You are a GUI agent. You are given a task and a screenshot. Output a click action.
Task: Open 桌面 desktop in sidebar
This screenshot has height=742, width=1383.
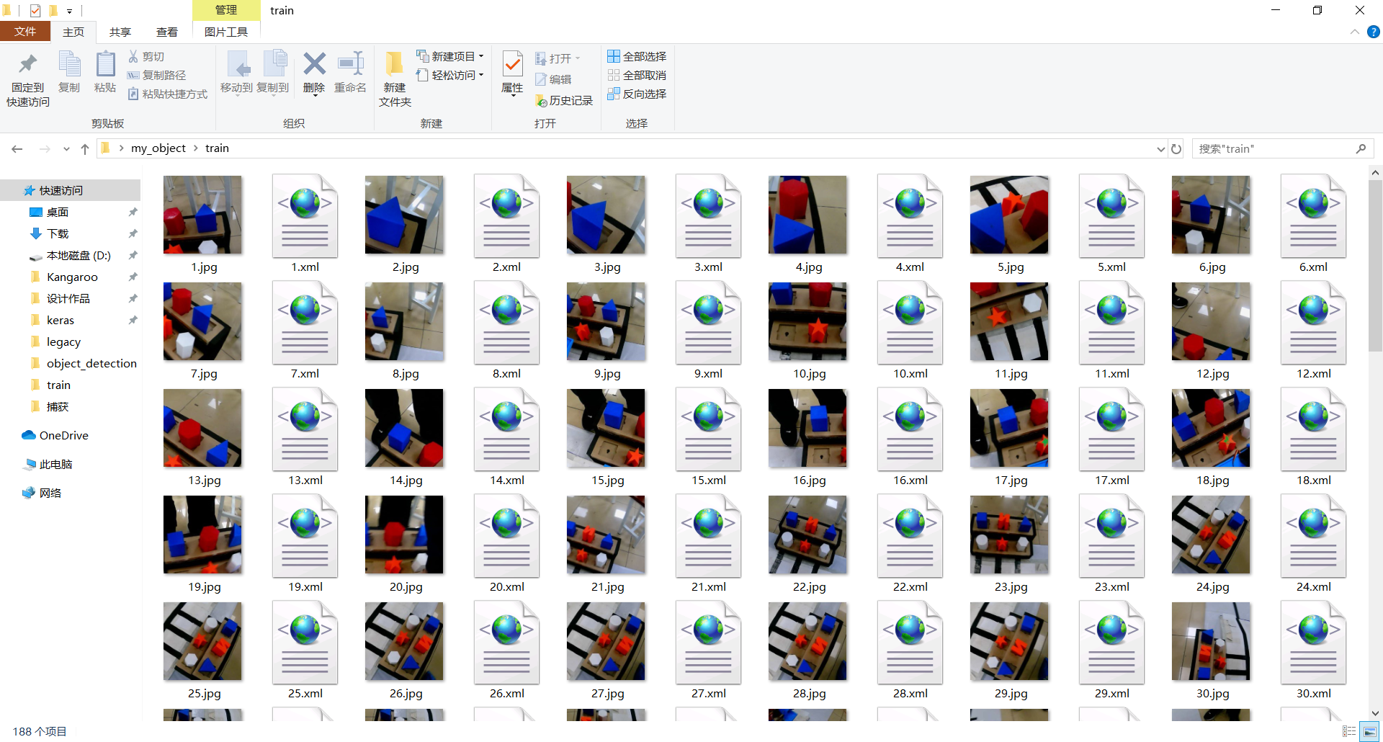coord(58,212)
